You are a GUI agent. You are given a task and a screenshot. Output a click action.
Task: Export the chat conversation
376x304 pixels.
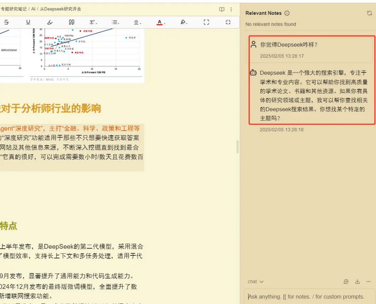357,281
